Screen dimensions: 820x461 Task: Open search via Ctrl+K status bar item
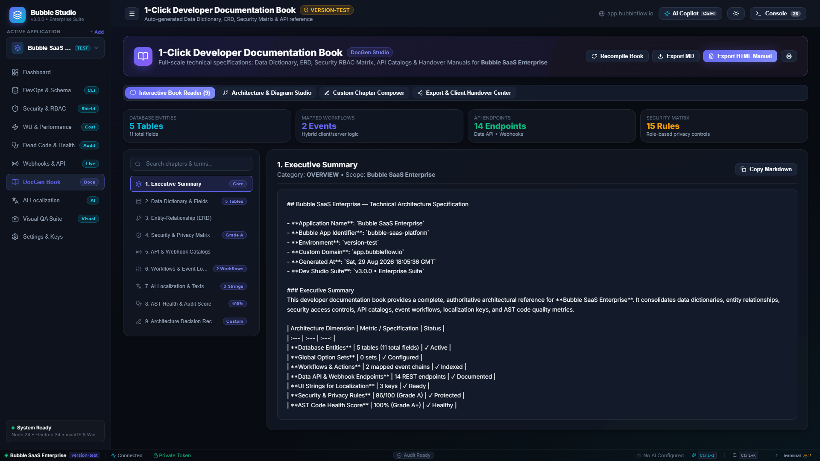coord(745,455)
